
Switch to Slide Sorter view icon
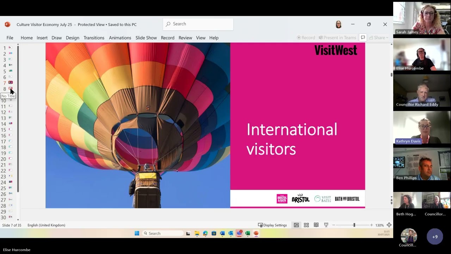click(x=306, y=225)
